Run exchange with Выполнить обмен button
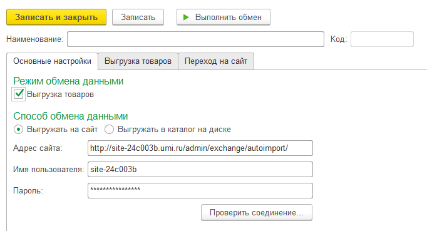Viewport: 427px width, 231px height. pyautogui.click(x=224, y=17)
